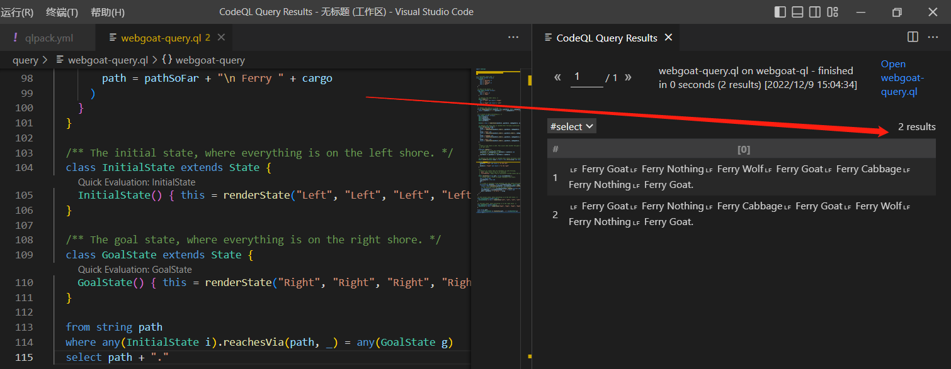This screenshot has height=369, width=951.
Task: Close the webgoat-query.ql tab
Action: pyautogui.click(x=221, y=38)
